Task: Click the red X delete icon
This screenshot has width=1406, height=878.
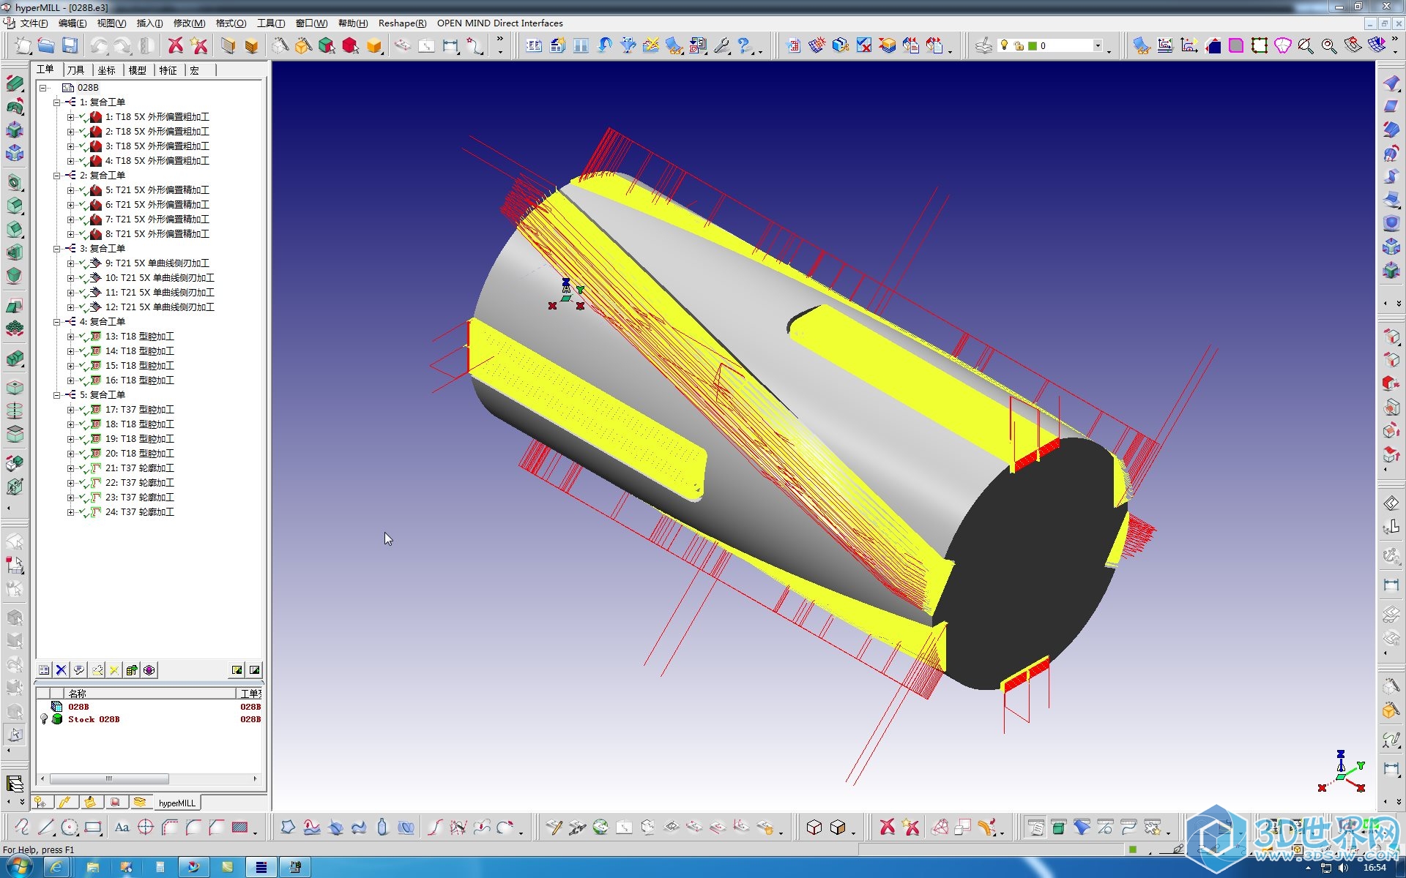Action: [176, 46]
